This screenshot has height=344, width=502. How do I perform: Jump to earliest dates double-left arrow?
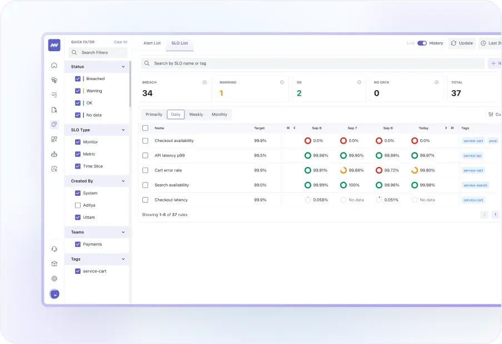[288, 128]
